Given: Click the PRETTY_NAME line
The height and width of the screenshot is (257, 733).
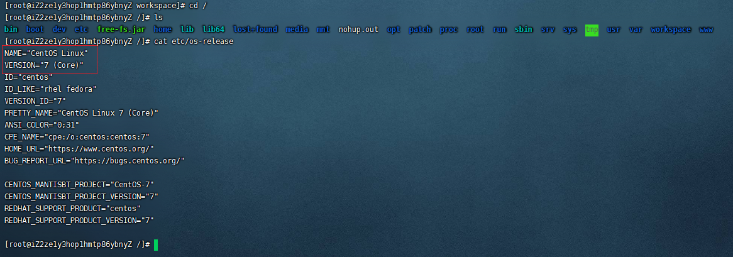Looking at the screenshot, I should tap(81, 113).
